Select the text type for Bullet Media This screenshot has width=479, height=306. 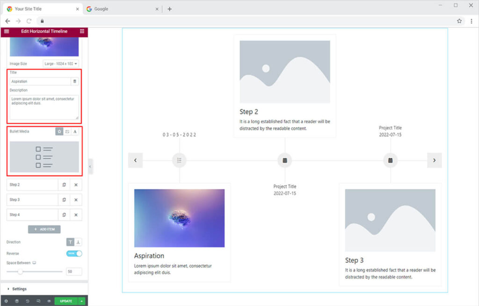click(74, 132)
